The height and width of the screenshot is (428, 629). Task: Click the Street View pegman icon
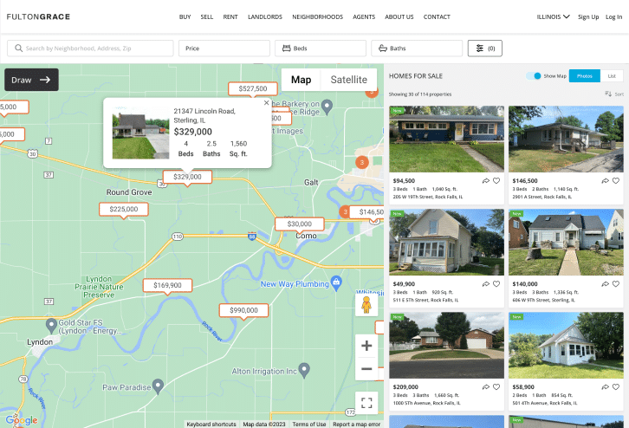click(366, 305)
